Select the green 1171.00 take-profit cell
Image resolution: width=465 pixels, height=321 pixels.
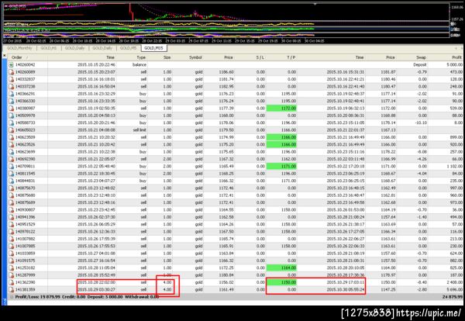coord(282,166)
